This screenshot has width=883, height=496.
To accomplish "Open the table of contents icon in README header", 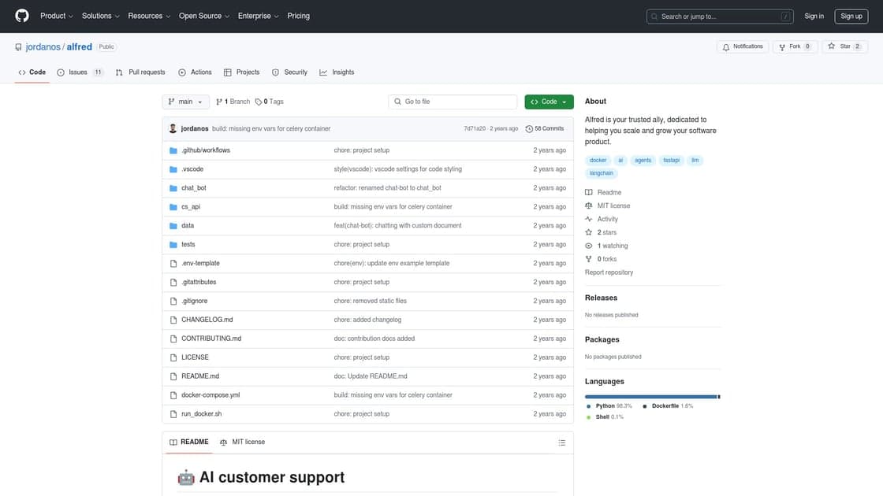I will (x=560, y=441).
